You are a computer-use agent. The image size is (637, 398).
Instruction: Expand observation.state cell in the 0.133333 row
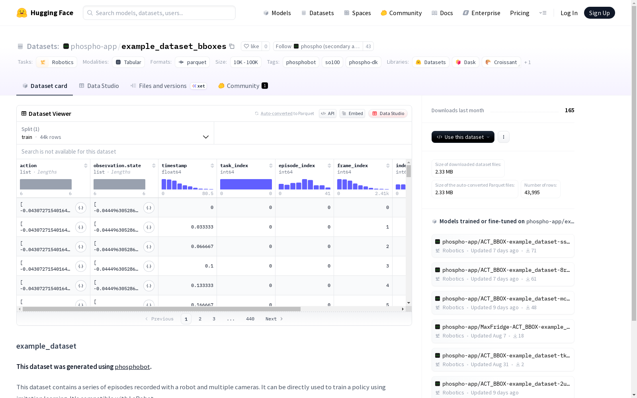pyautogui.click(x=149, y=286)
